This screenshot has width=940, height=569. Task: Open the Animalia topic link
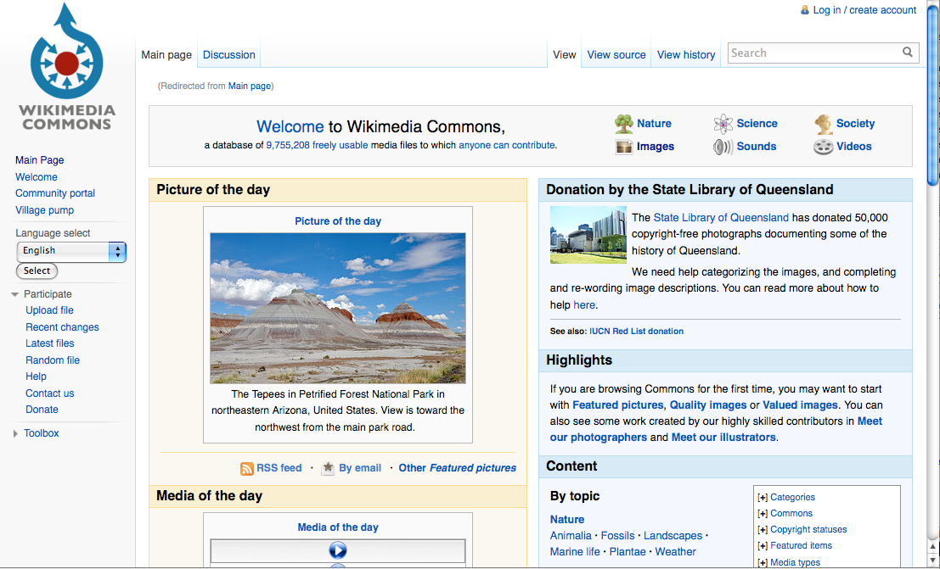[571, 535]
